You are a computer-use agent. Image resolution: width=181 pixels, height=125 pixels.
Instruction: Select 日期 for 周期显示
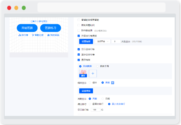pyautogui.click(x=103, y=99)
